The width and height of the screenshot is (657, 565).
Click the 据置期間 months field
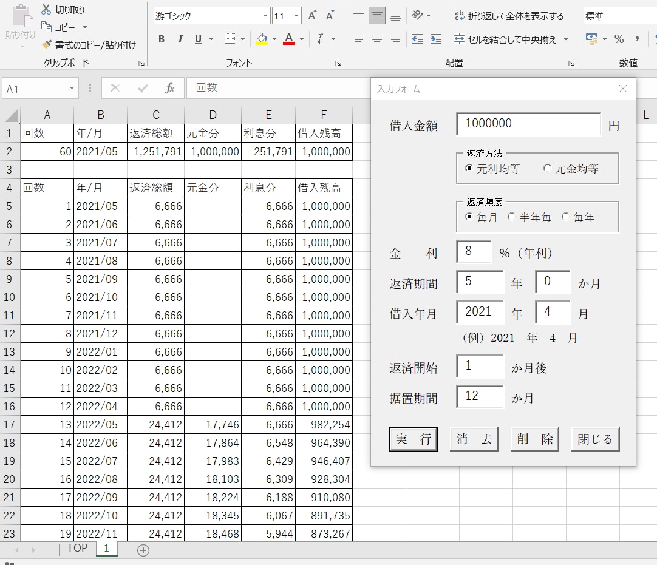click(x=480, y=396)
